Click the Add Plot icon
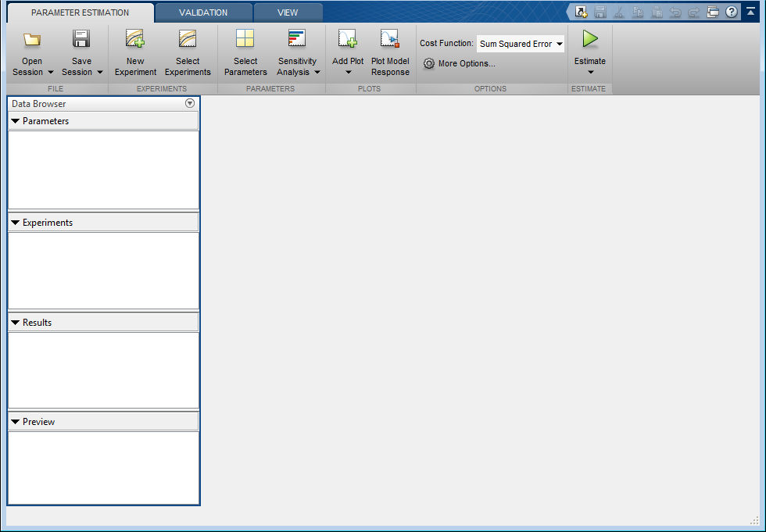 [348, 38]
